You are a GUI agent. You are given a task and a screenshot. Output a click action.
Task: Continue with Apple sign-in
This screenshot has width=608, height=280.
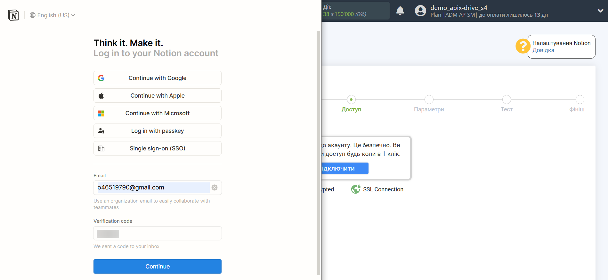coord(158,95)
